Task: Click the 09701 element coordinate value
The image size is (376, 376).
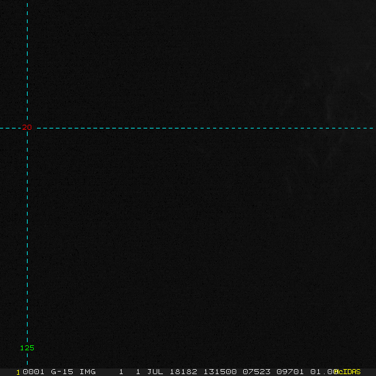Action: point(290,372)
